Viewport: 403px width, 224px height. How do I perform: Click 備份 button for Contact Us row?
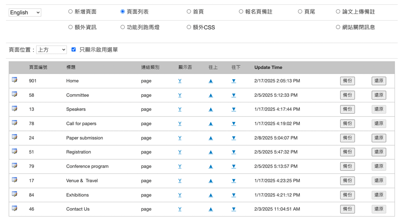pos(348,209)
